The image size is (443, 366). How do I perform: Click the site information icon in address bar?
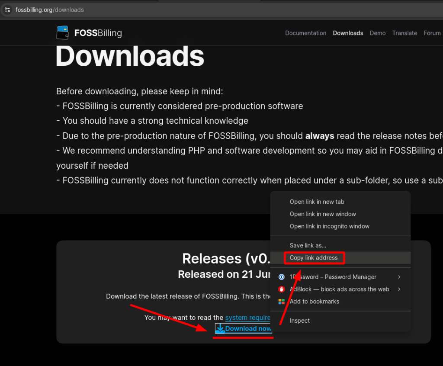(x=7, y=10)
